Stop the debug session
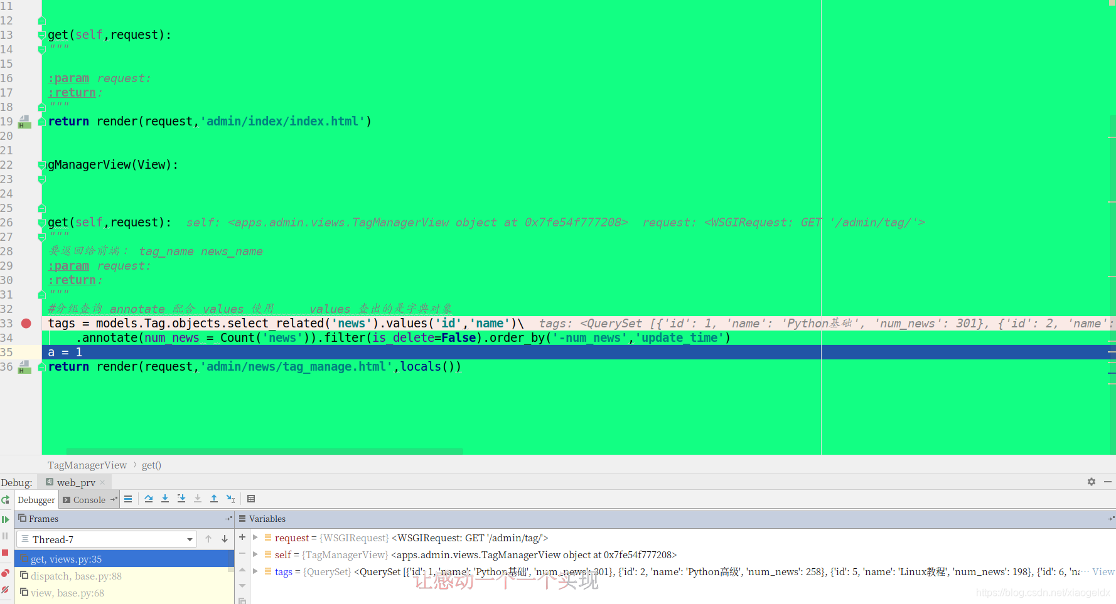 click(6, 553)
